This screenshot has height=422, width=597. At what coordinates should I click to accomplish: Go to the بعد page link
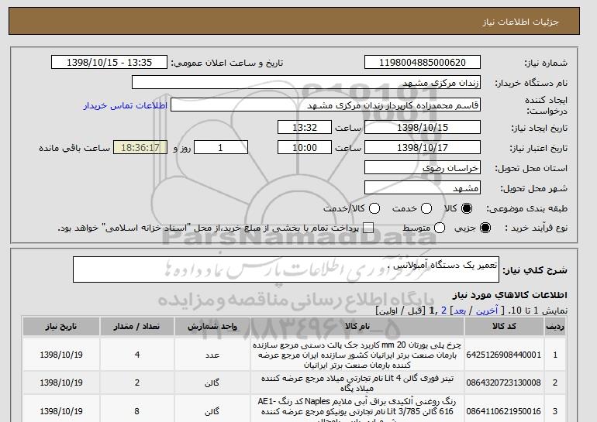coord(460,310)
